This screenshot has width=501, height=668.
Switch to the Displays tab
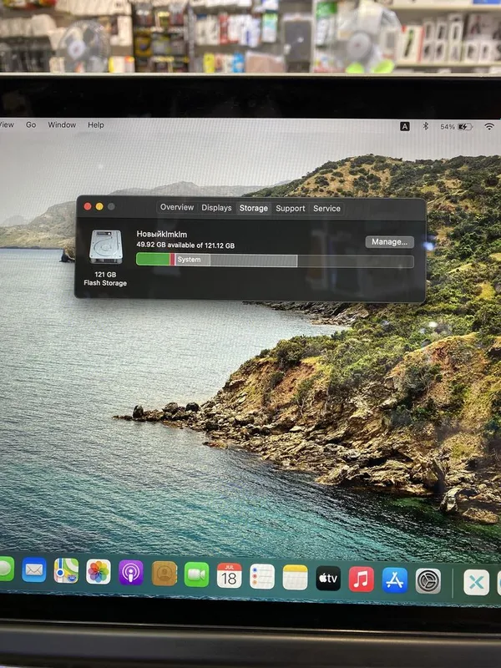coord(216,207)
